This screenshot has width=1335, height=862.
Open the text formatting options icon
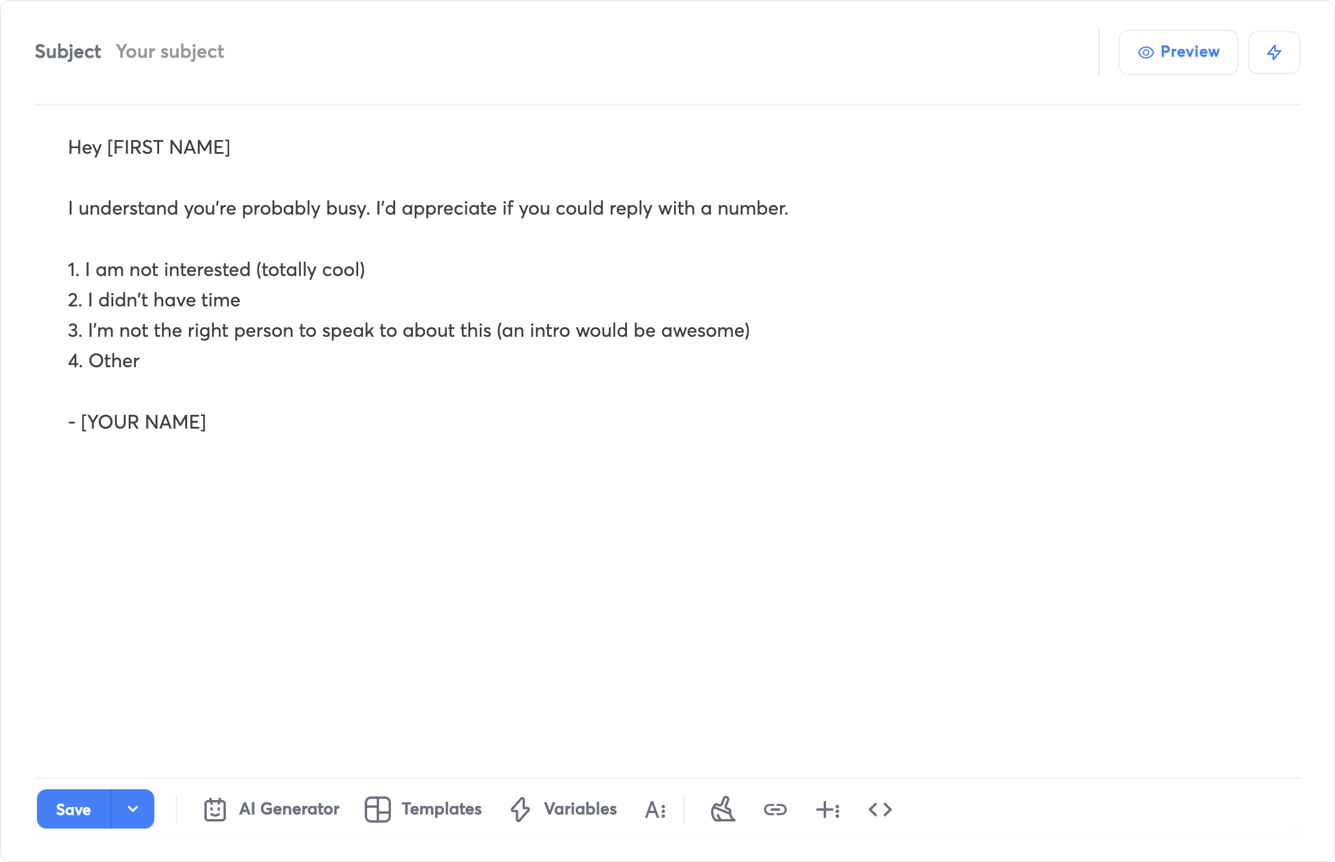(655, 810)
